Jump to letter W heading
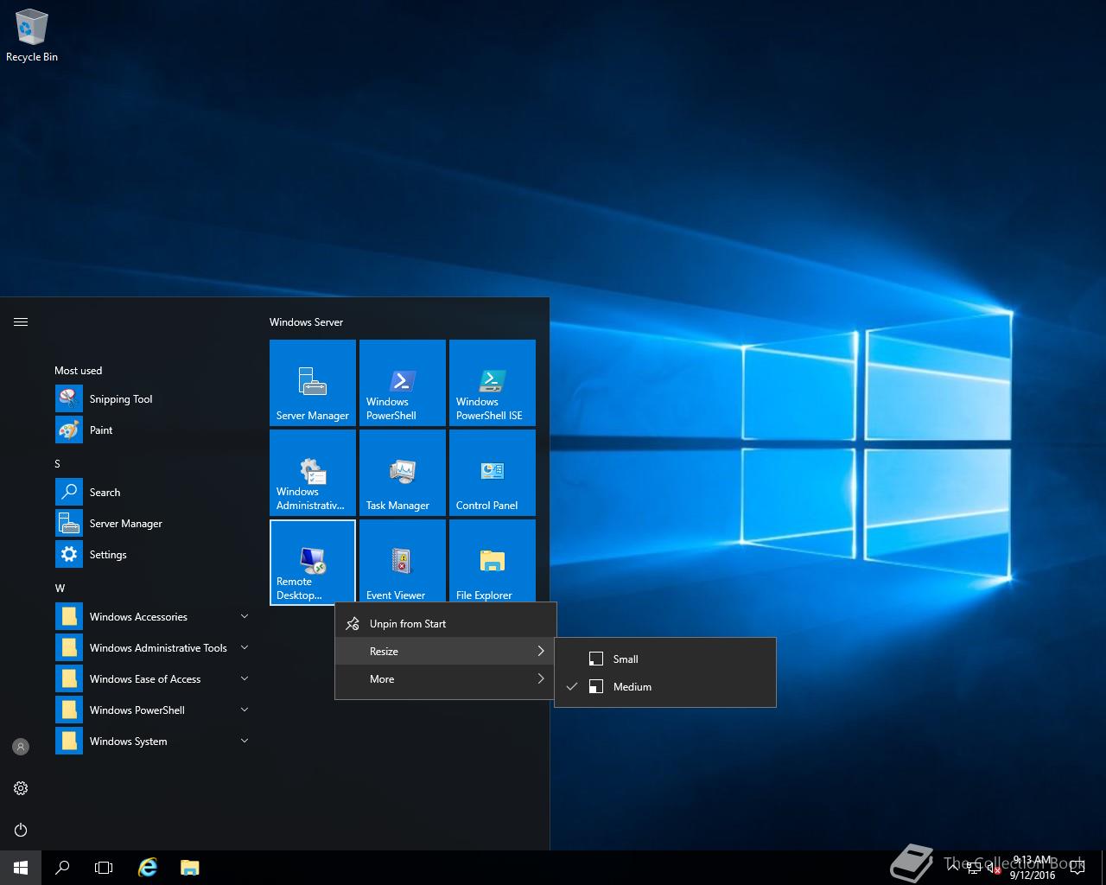 click(60, 589)
